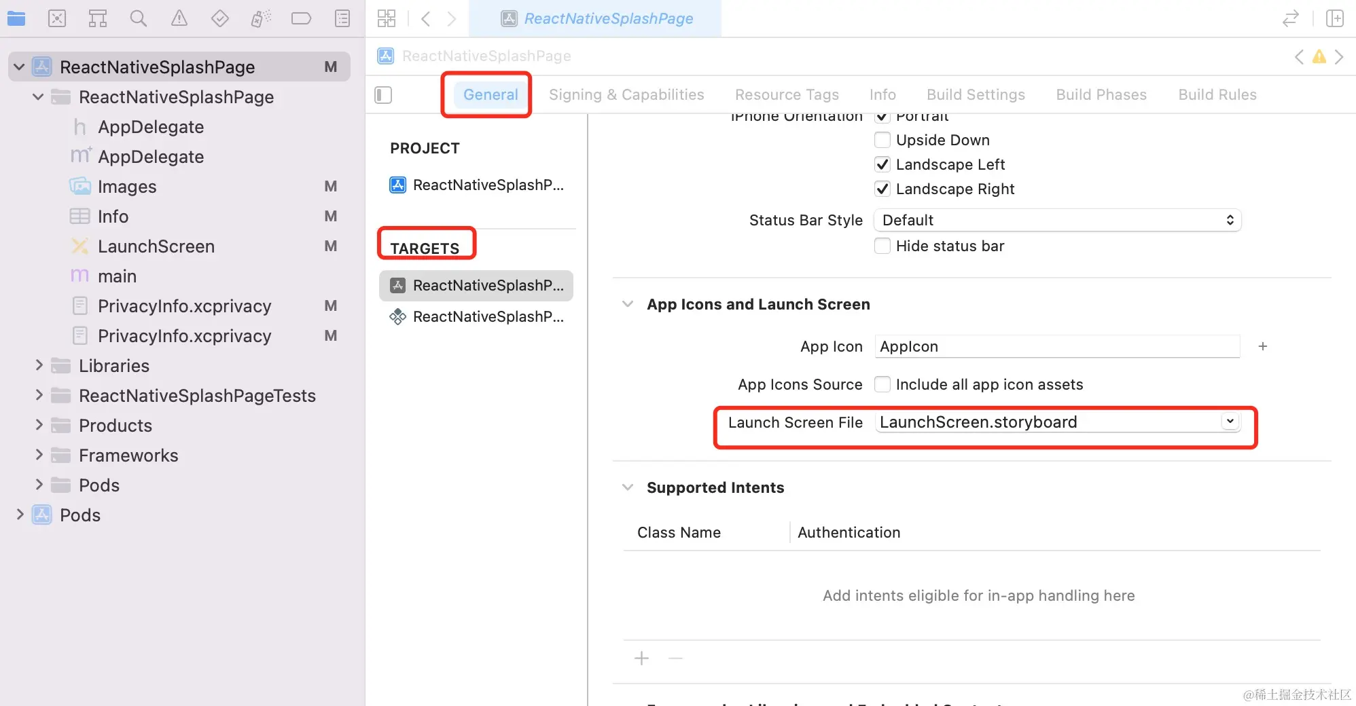Collapse the ReactNativeSplashPage project root
This screenshot has height=706, width=1356.
click(19, 67)
